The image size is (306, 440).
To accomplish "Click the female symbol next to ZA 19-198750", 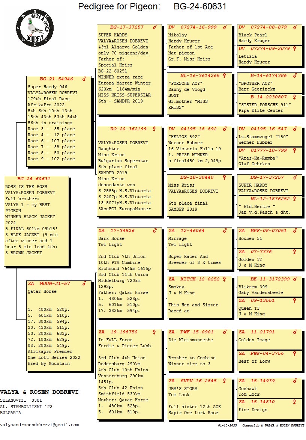I will [154, 332].
